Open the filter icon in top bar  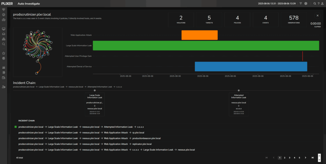pyautogui.click(x=301, y=4)
